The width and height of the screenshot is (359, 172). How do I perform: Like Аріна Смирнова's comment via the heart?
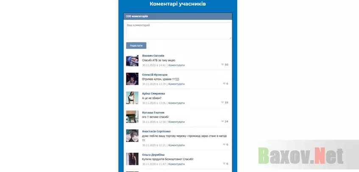[x=222, y=103]
